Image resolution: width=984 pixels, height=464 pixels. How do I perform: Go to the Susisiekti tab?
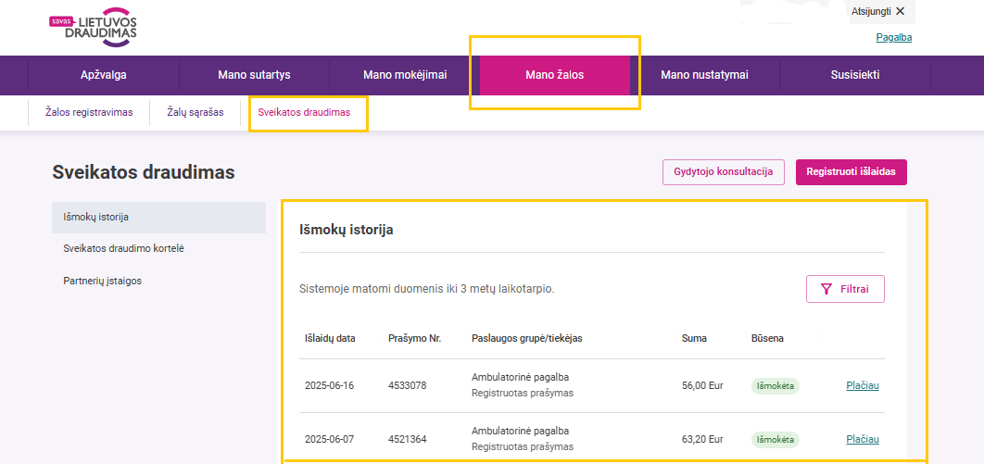854,75
